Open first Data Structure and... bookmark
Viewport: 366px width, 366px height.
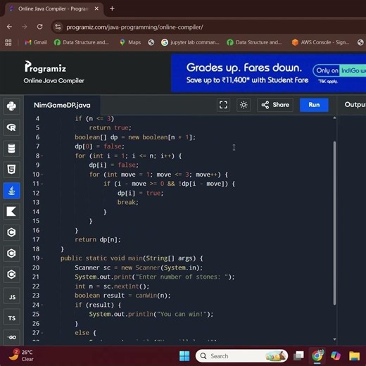pyautogui.click(x=82, y=42)
